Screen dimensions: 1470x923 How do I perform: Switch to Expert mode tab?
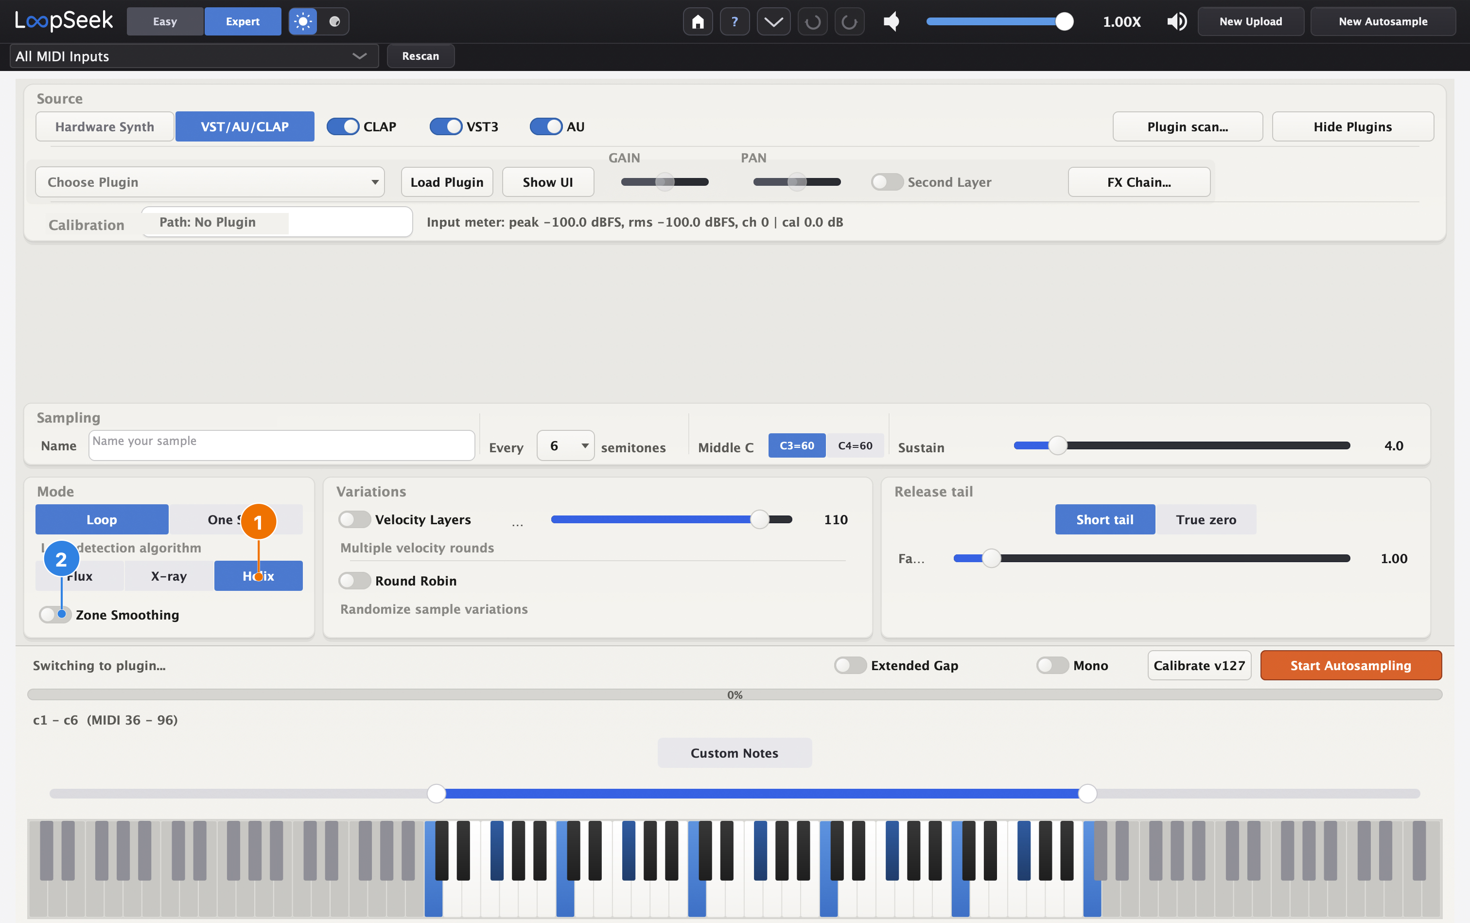coord(243,22)
